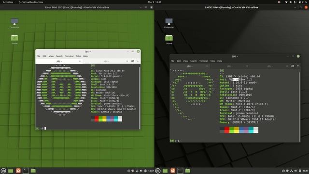Select first tab in Mint terminal

59,61
